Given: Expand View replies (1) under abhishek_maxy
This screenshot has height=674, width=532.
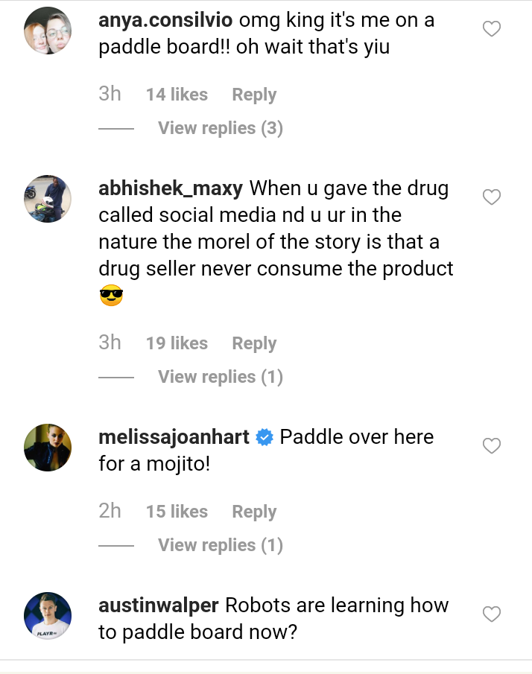Looking at the screenshot, I should click(220, 377).
